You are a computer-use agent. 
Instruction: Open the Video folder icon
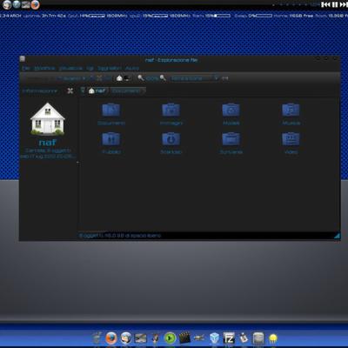(x=291, y=139)
